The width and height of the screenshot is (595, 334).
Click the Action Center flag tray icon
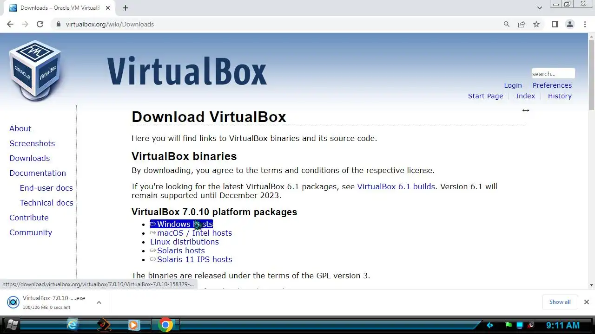point(509,325)
